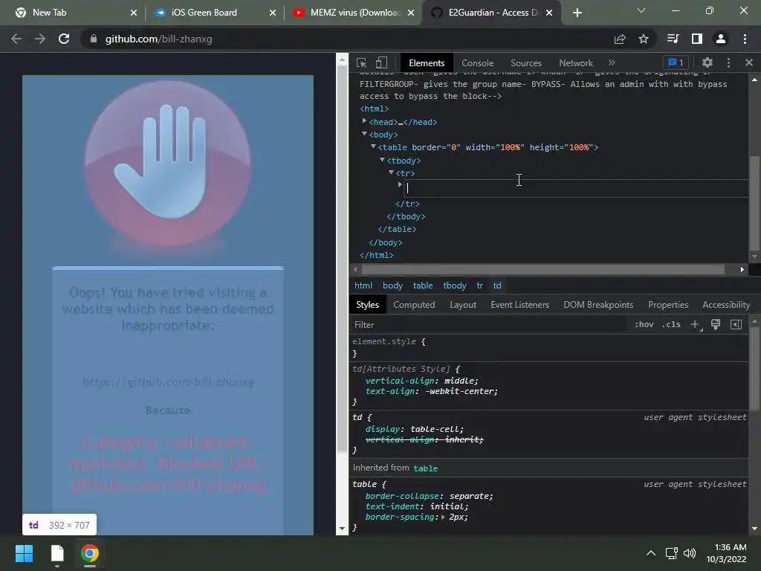Viewport: 761px width, 571px height.
Task: Toggle the device toolbar icon
Action: pos(381,62)
